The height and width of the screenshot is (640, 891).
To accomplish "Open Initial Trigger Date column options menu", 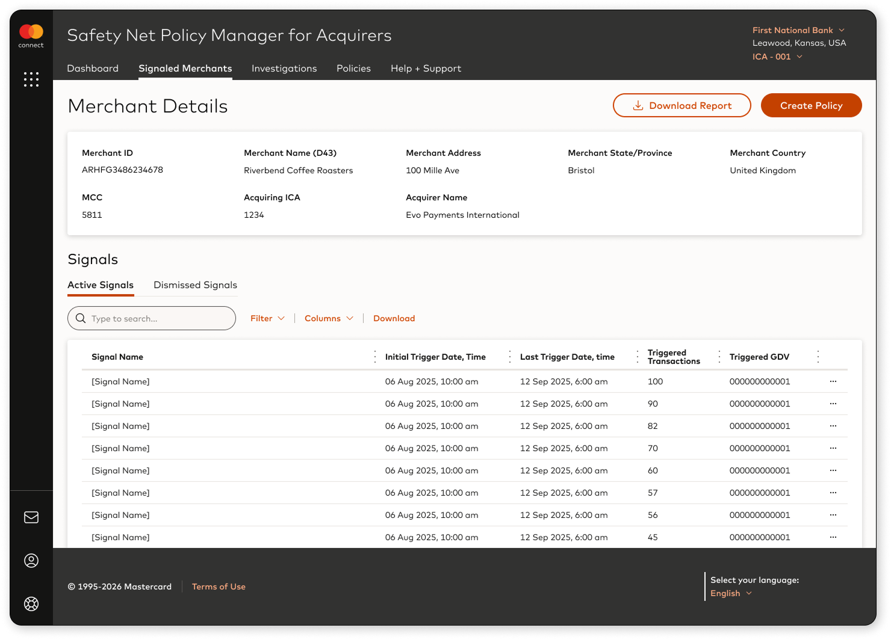I will point(510,357).
